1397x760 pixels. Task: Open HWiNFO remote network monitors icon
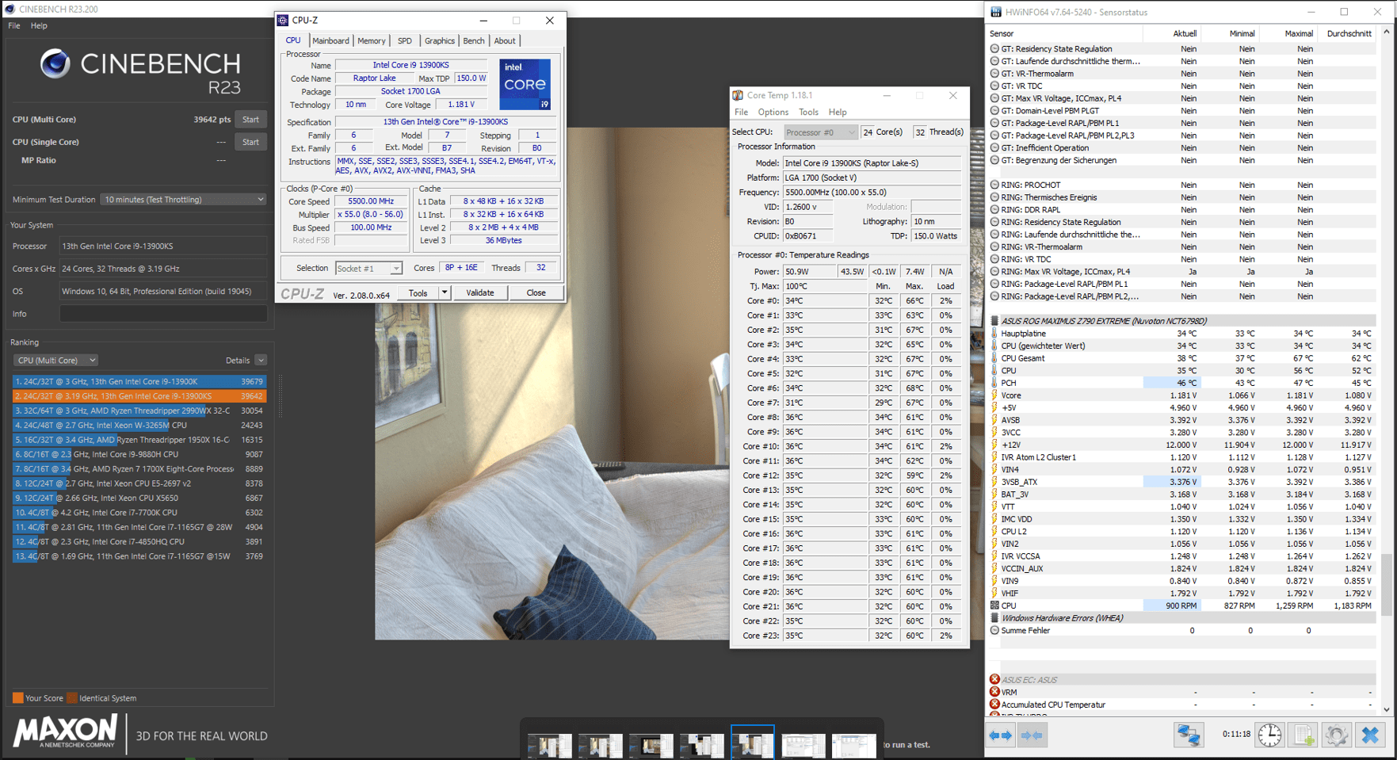[1188, 735]
